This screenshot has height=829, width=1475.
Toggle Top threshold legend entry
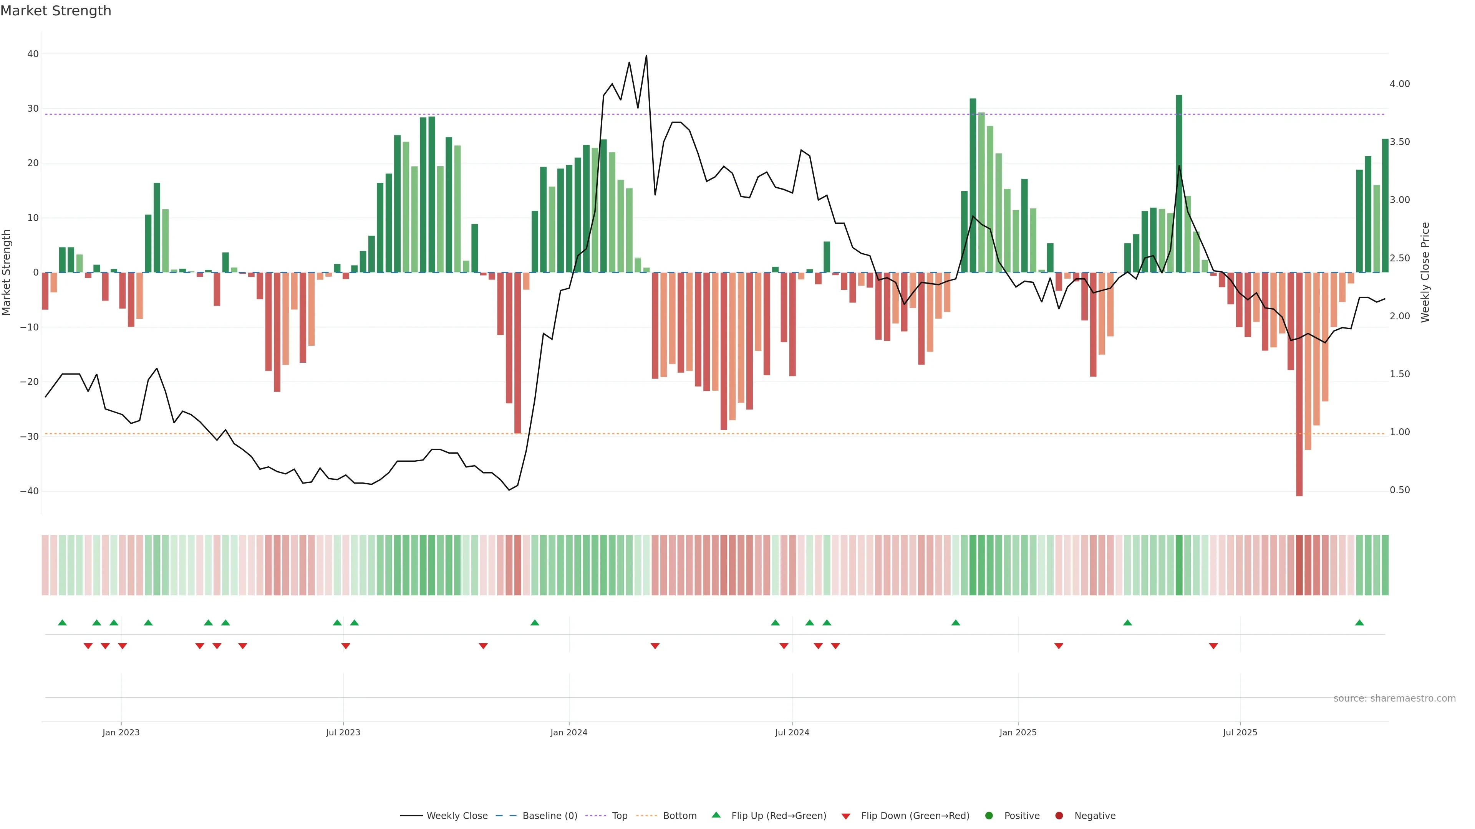(619, 816)
